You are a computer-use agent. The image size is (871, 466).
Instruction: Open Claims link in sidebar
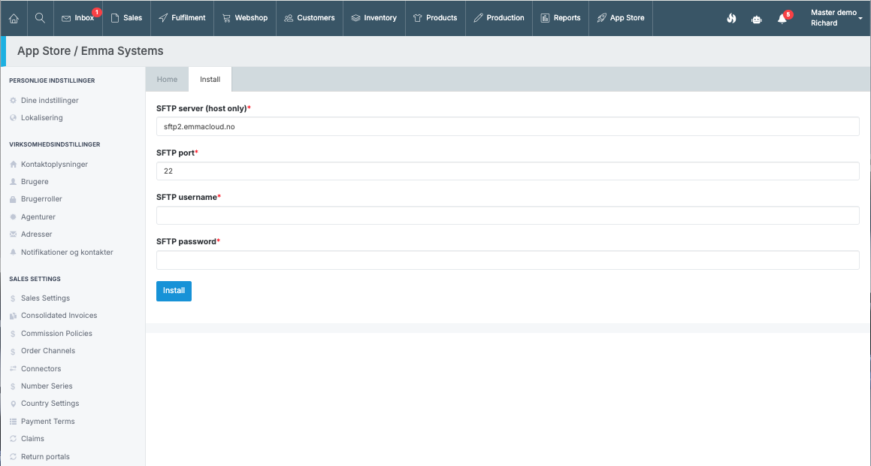[32, 439]
